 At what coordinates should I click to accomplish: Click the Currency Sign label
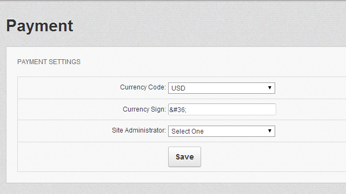[144, 109]
